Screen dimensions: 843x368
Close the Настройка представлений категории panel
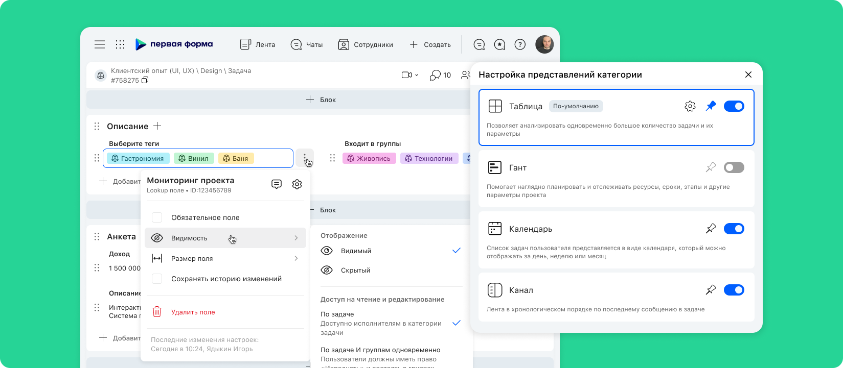click(x=748, y=75)
